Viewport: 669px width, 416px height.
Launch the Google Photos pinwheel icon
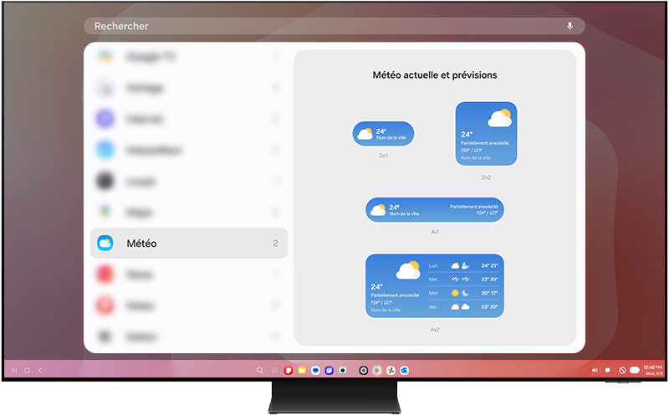click(x=391, y=370)
